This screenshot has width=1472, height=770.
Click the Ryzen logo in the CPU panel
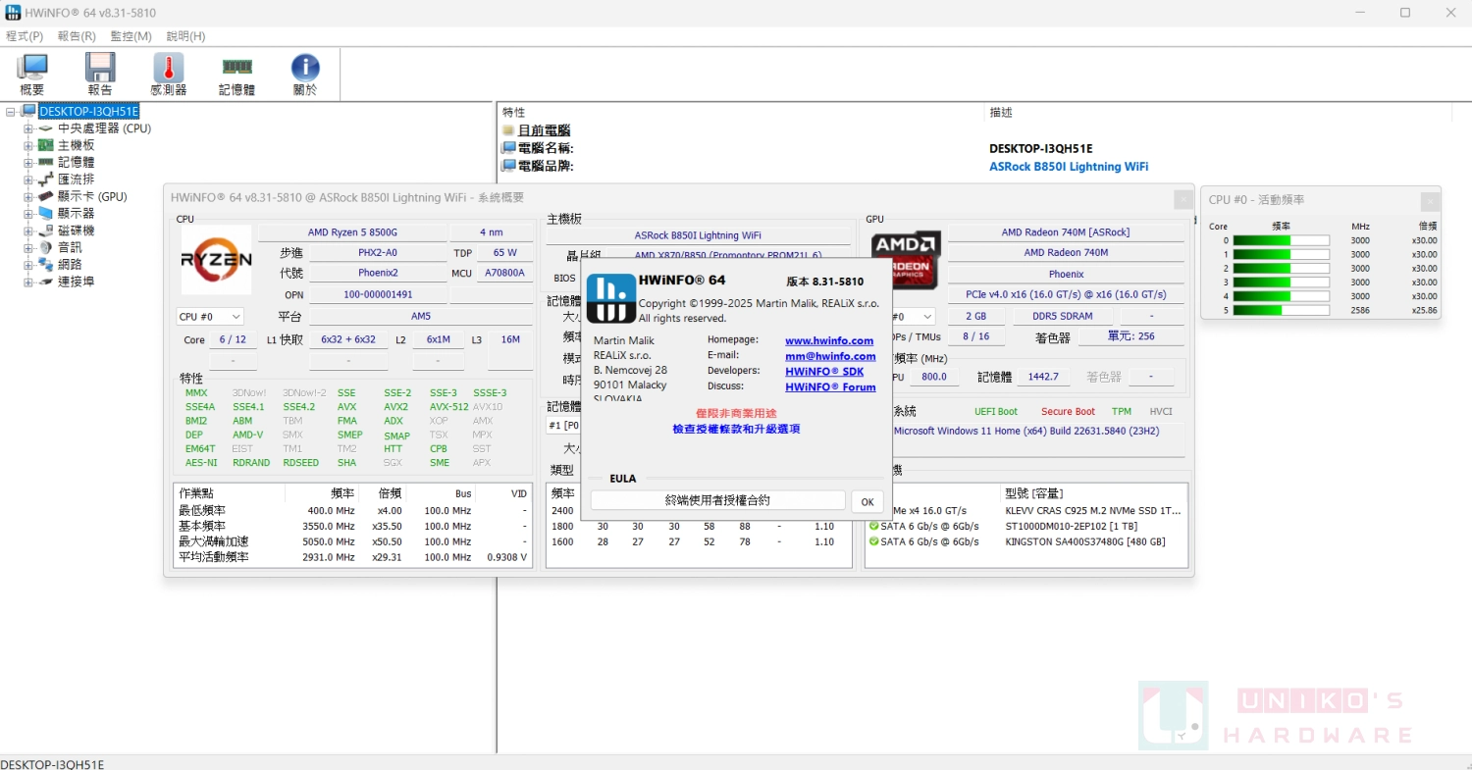(x=216, y=260)
